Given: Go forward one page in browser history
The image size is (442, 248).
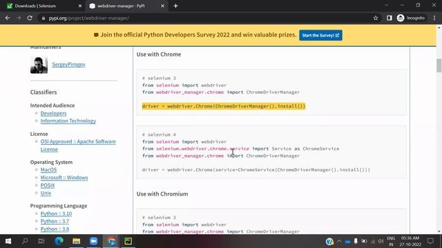Looking at the screenshot, I should point(19,18).
